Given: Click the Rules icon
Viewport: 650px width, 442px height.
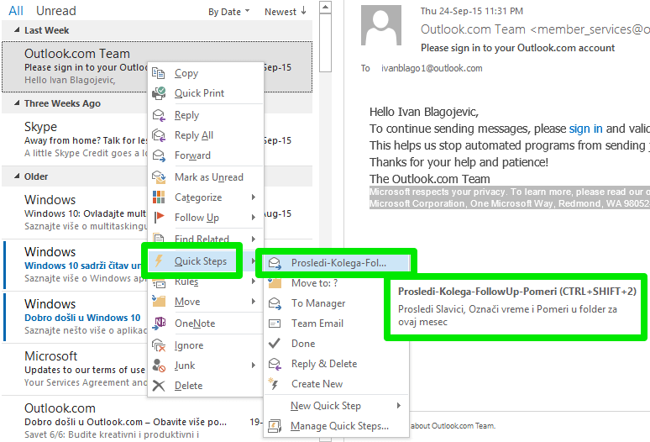Looking at the screenshot, I should point(159,283).
